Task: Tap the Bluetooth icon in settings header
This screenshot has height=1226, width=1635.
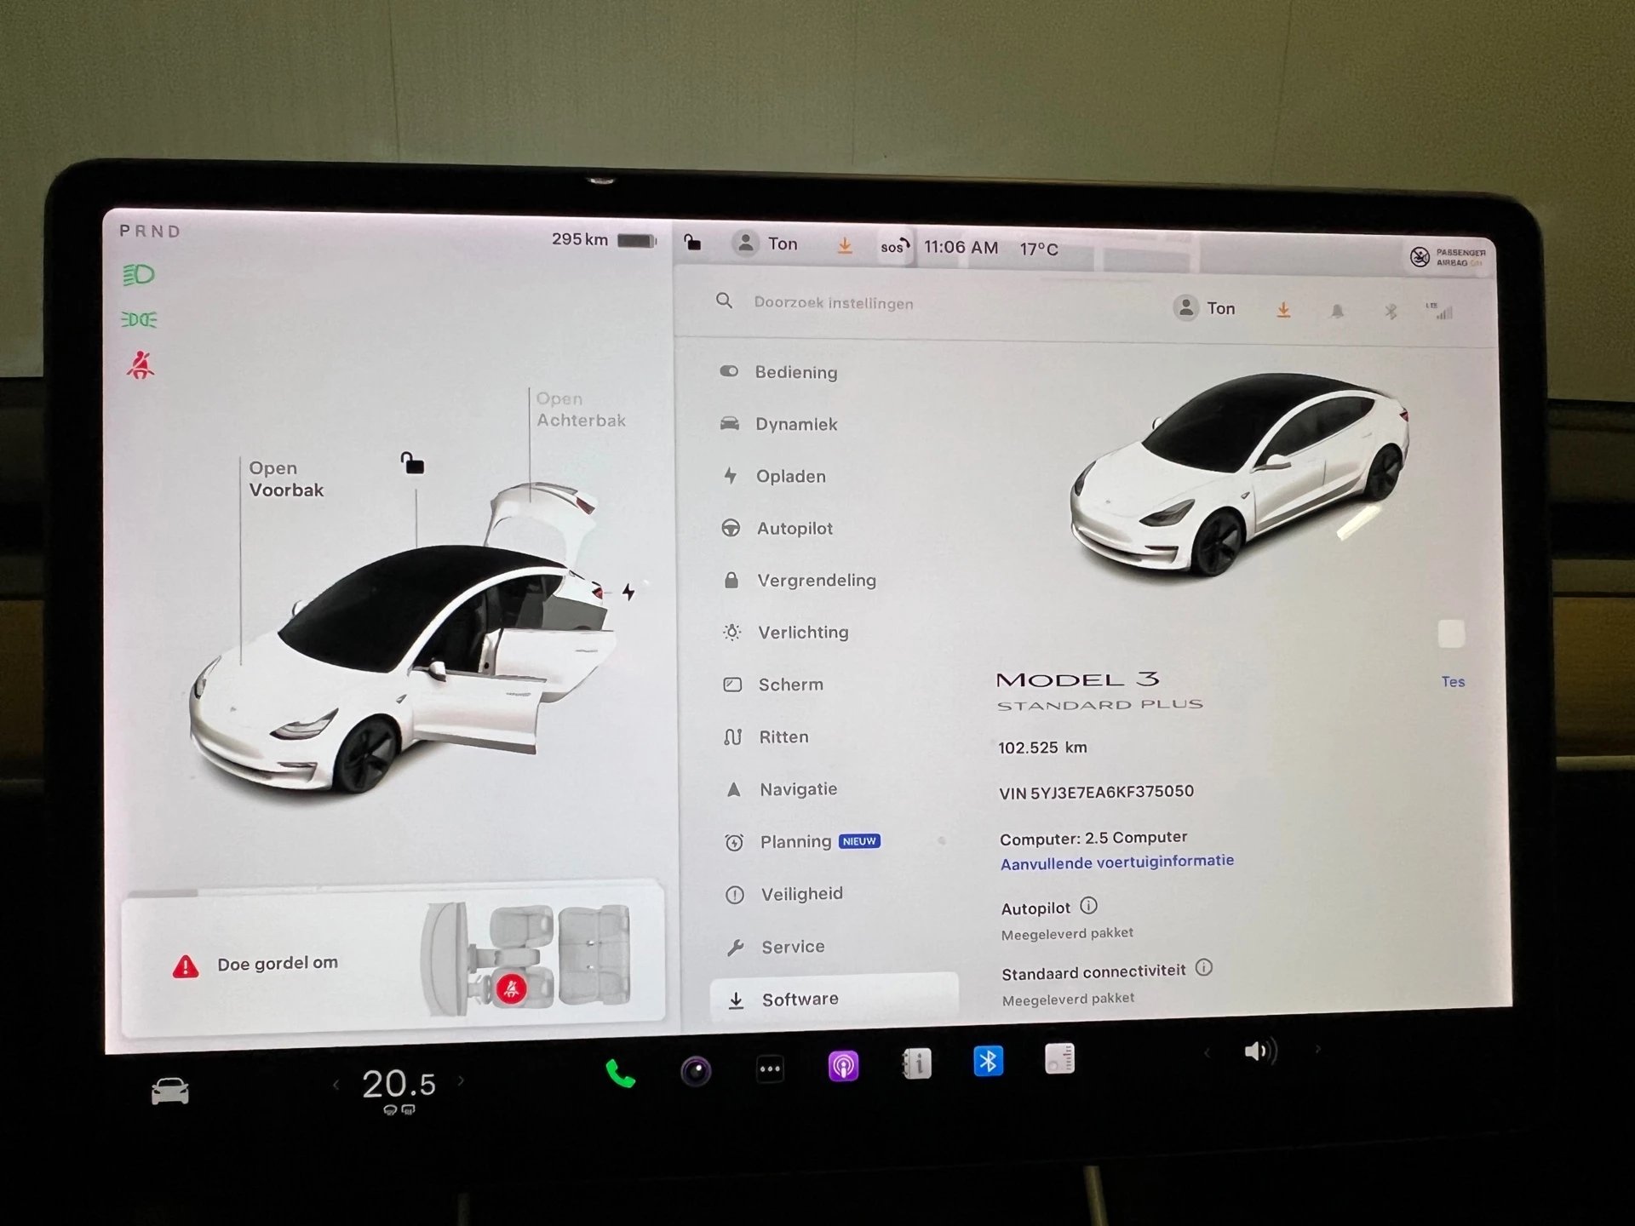Action: [x=1390, y=312]
